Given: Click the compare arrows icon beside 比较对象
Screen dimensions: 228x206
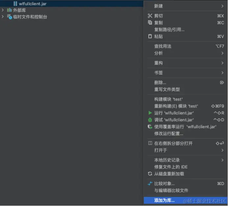Looking at the screenshot, I should (x=150, y=184).
